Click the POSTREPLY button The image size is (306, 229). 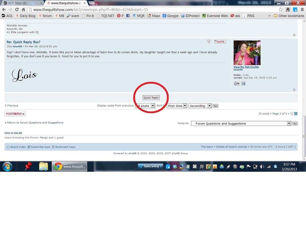click(x=15, y=114)
